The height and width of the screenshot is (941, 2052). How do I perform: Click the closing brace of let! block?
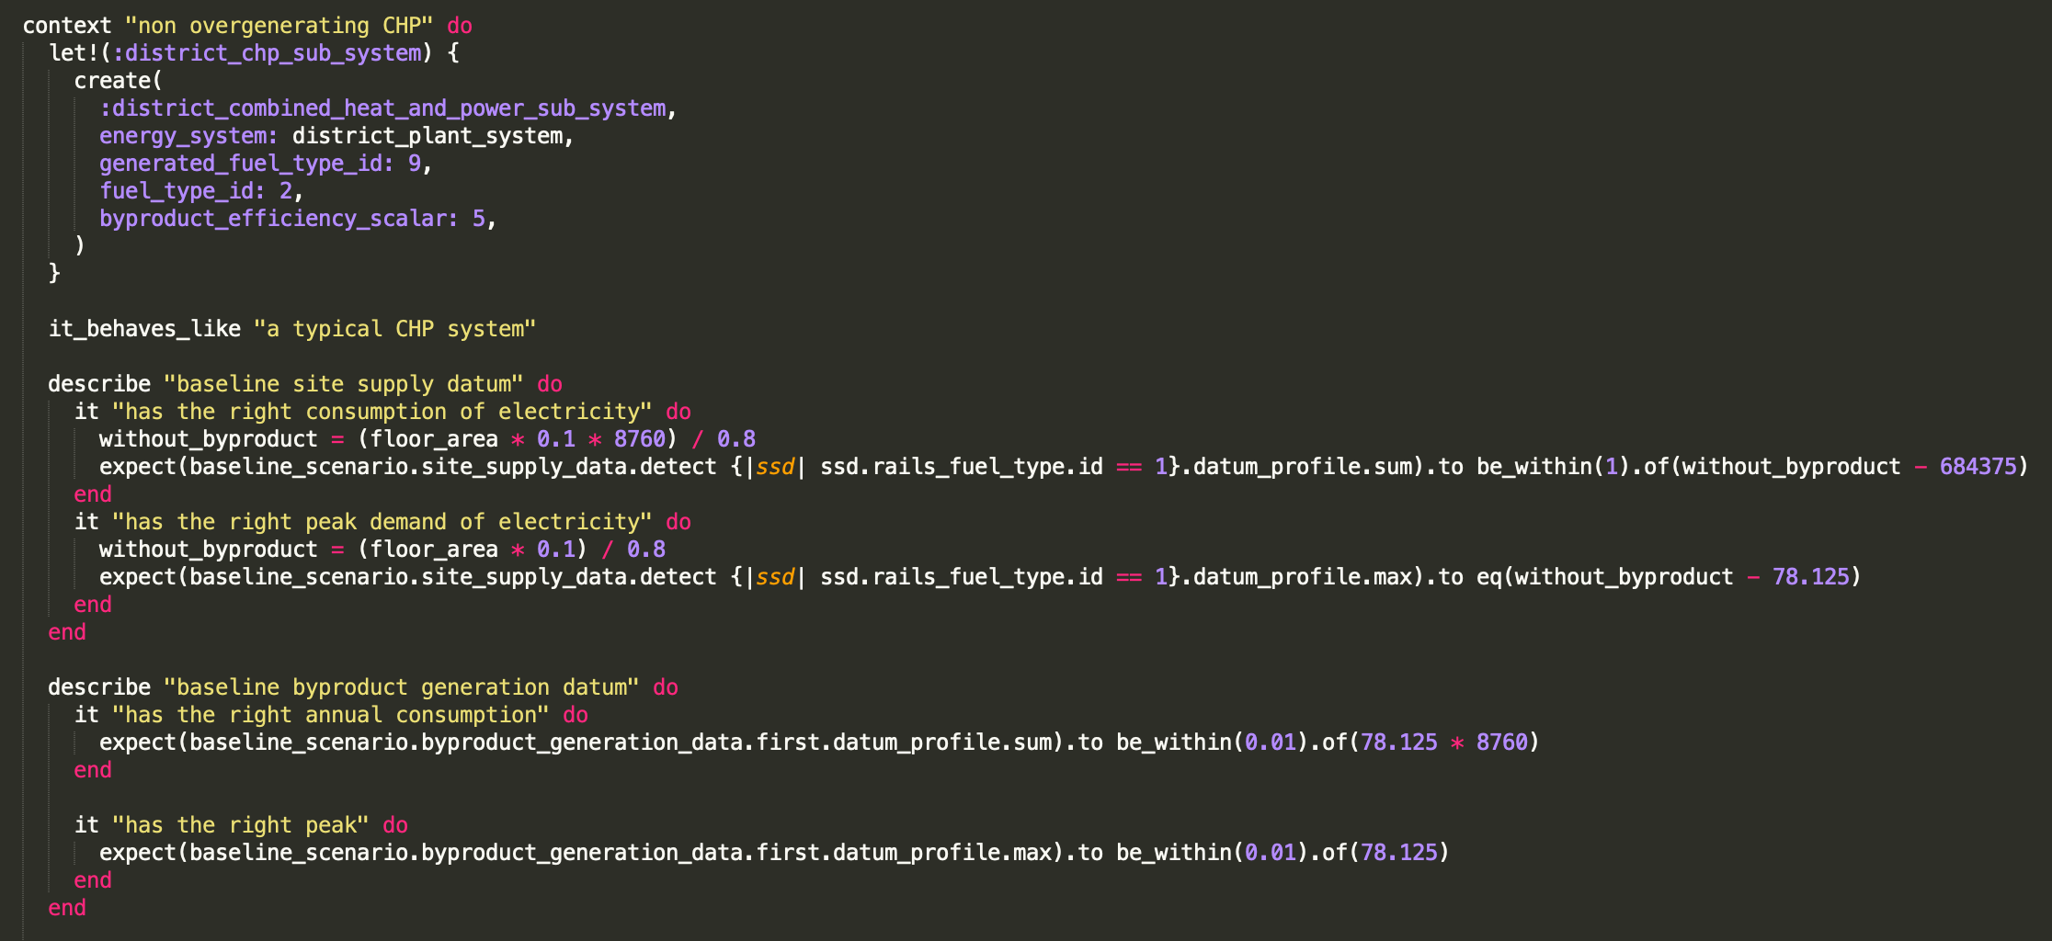[54, 274]
